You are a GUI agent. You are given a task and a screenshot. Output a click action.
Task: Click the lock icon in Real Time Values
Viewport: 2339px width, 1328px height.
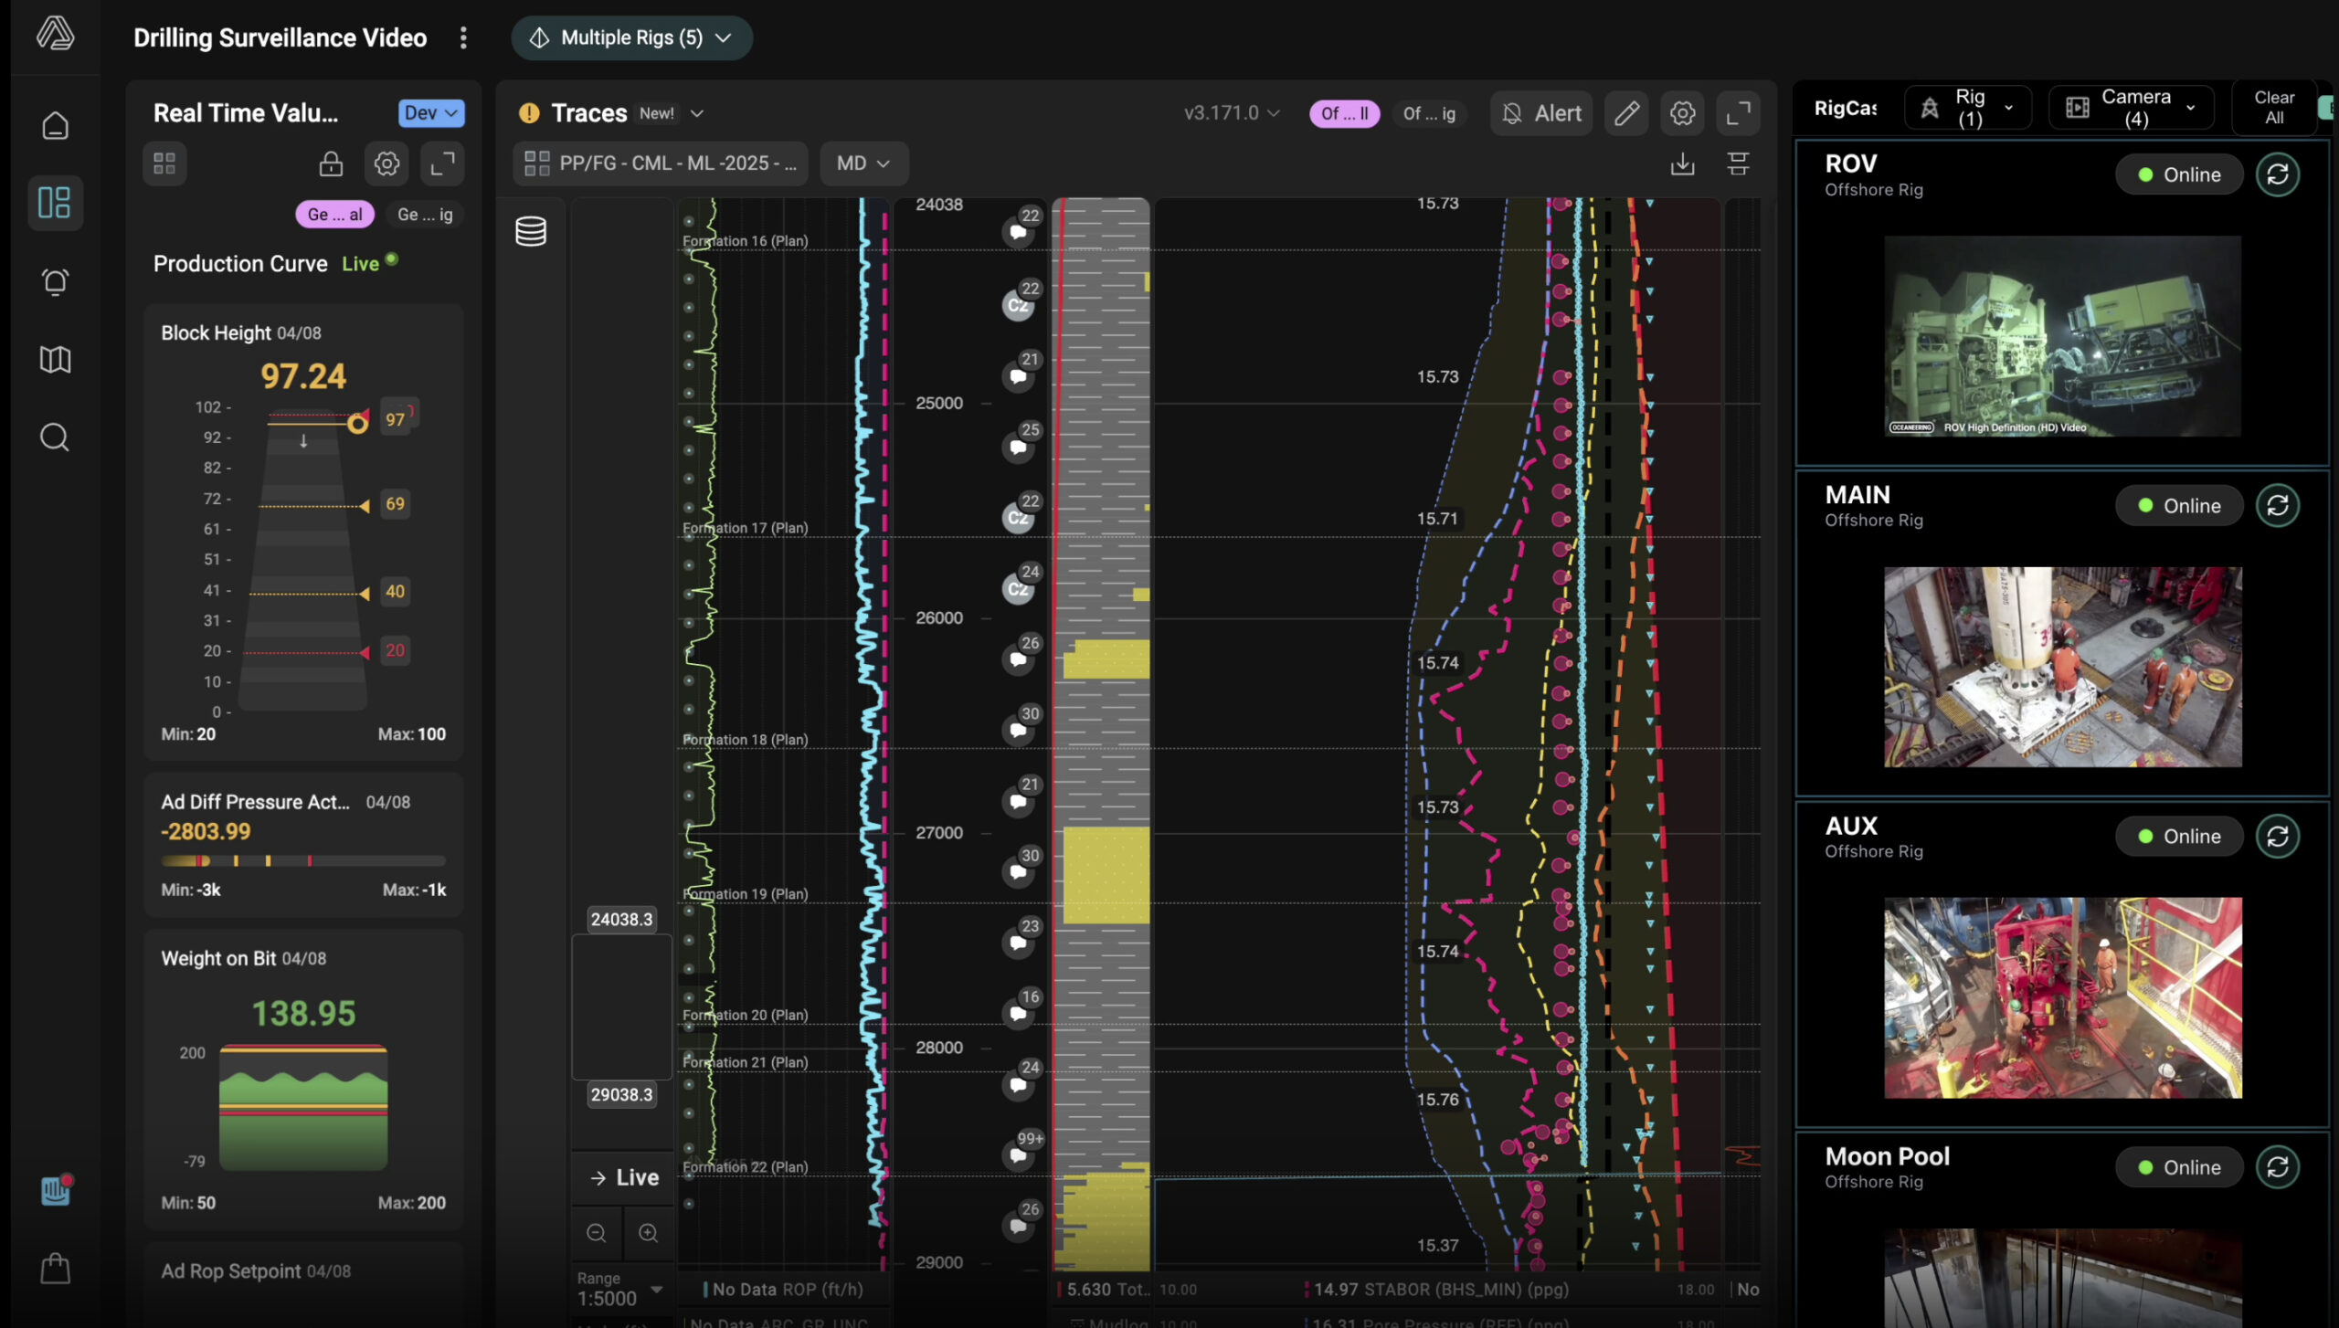[x=331, y=163]
